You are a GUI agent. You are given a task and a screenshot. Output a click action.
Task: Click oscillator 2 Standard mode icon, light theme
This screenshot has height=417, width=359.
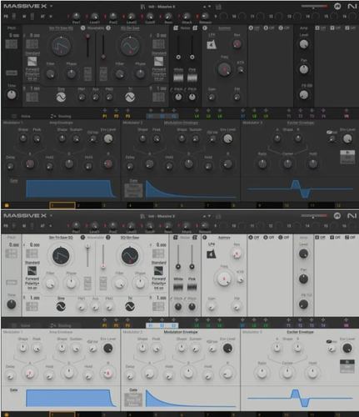(158, 271)
